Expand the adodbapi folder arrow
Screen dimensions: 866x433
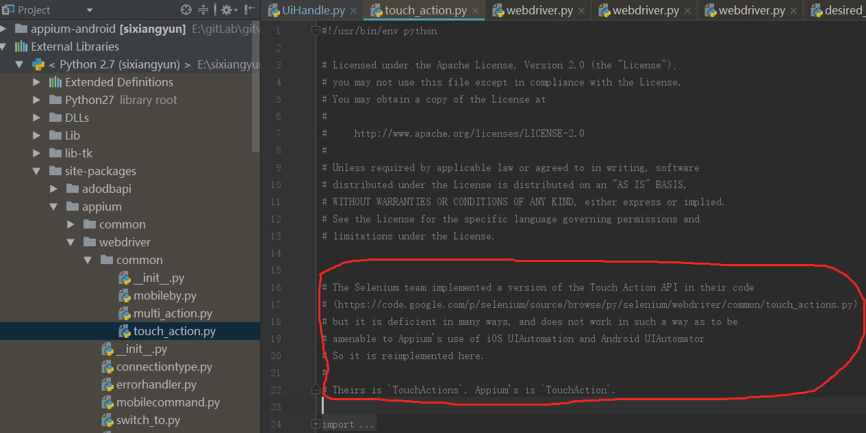[x=54, y=189]
